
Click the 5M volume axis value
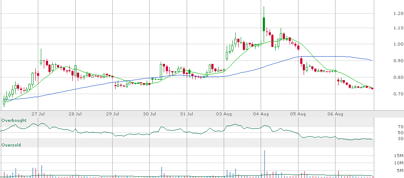tap(401, 170)
